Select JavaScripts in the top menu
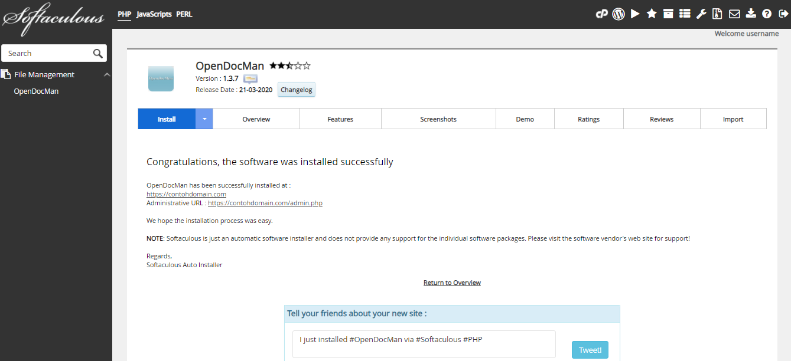This screenshot has width=791, height=361. pos(154,14)
